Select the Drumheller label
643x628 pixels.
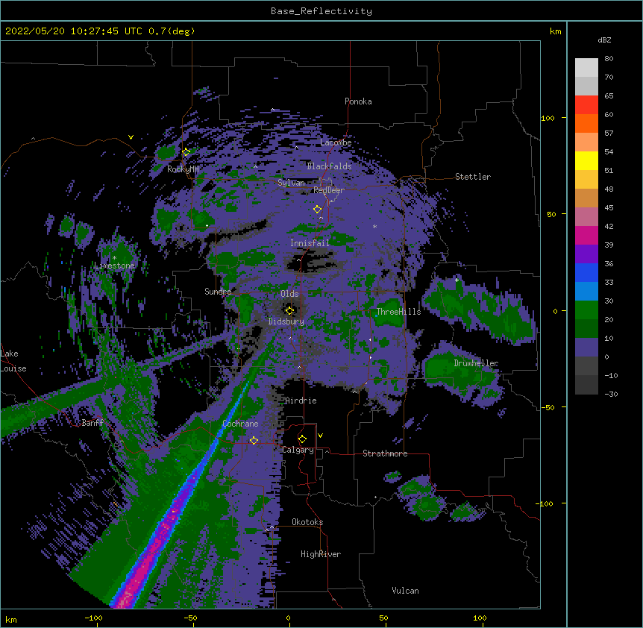pos(476,363)
